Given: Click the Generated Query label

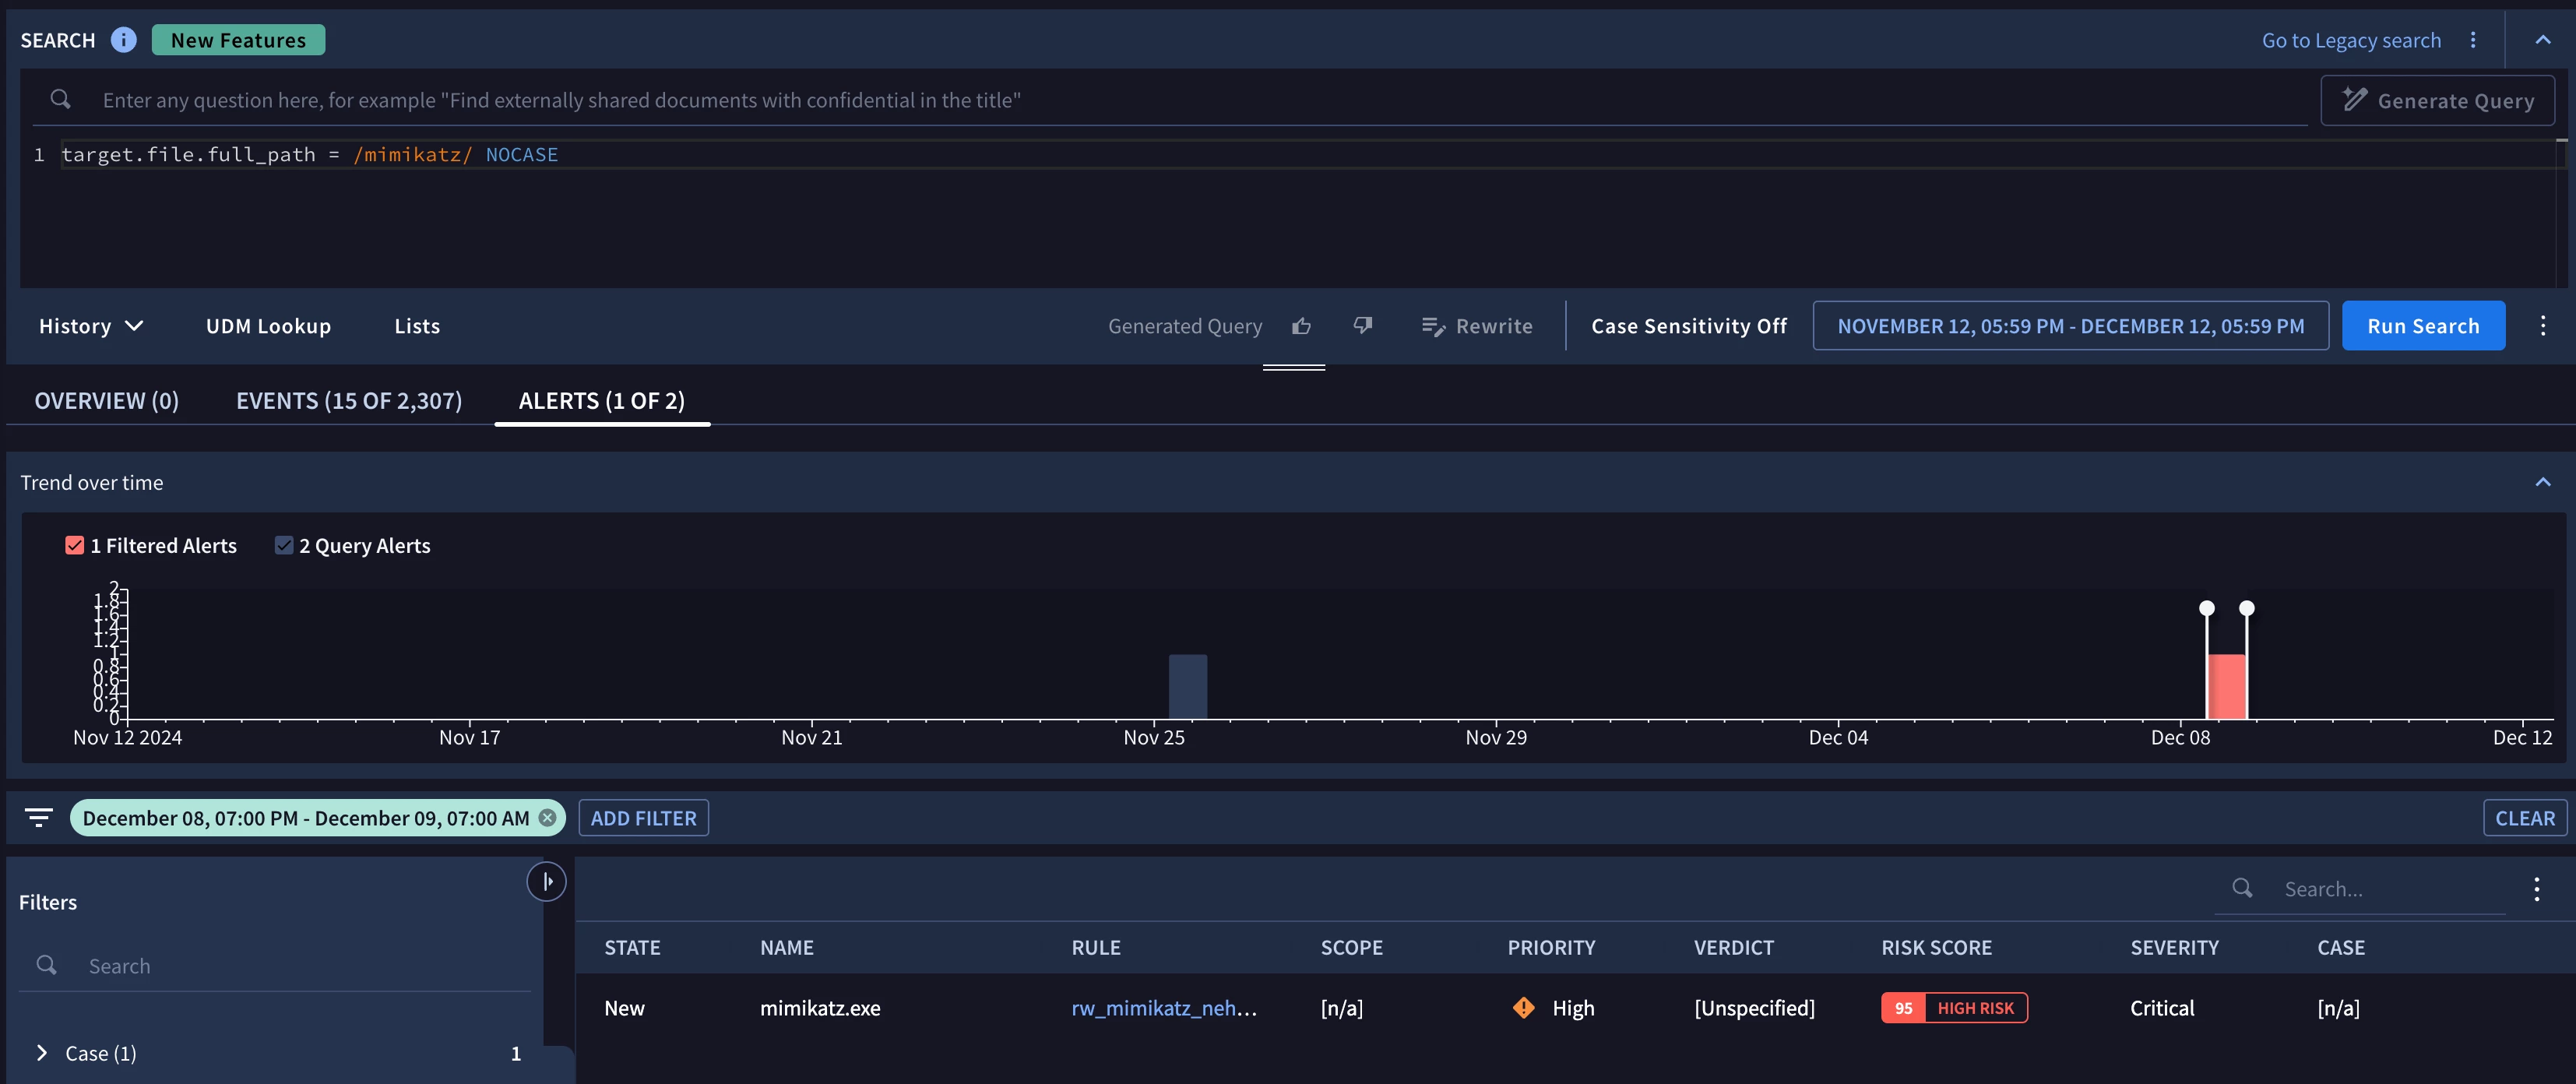Looking at the screenshot, I should [x=1185, y=326].
